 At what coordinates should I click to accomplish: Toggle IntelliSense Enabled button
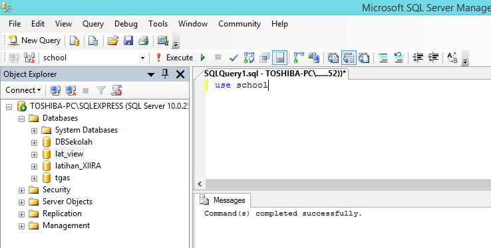[x=280, y=58]
